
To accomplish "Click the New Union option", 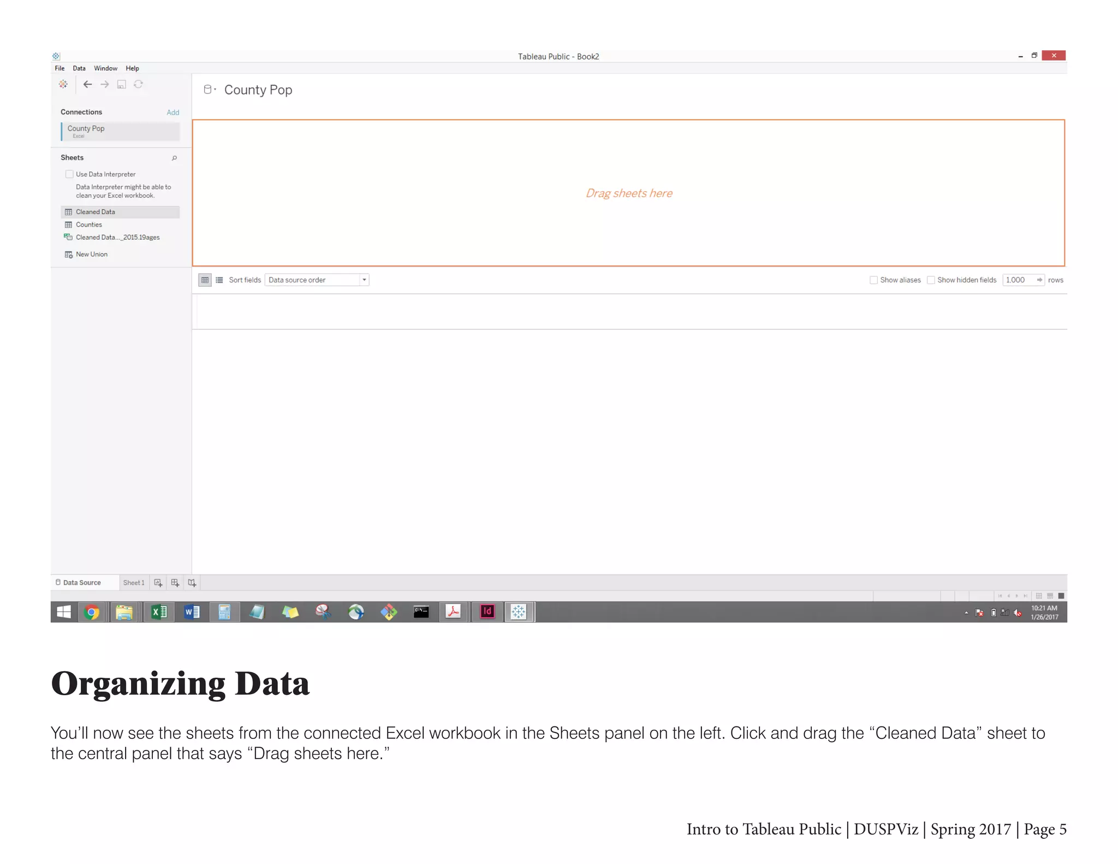I will click(x=86, y=254).
